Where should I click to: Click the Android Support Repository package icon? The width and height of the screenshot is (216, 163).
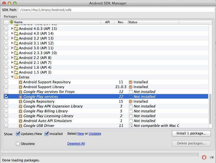pyautogui.click(x=20, y=82)
